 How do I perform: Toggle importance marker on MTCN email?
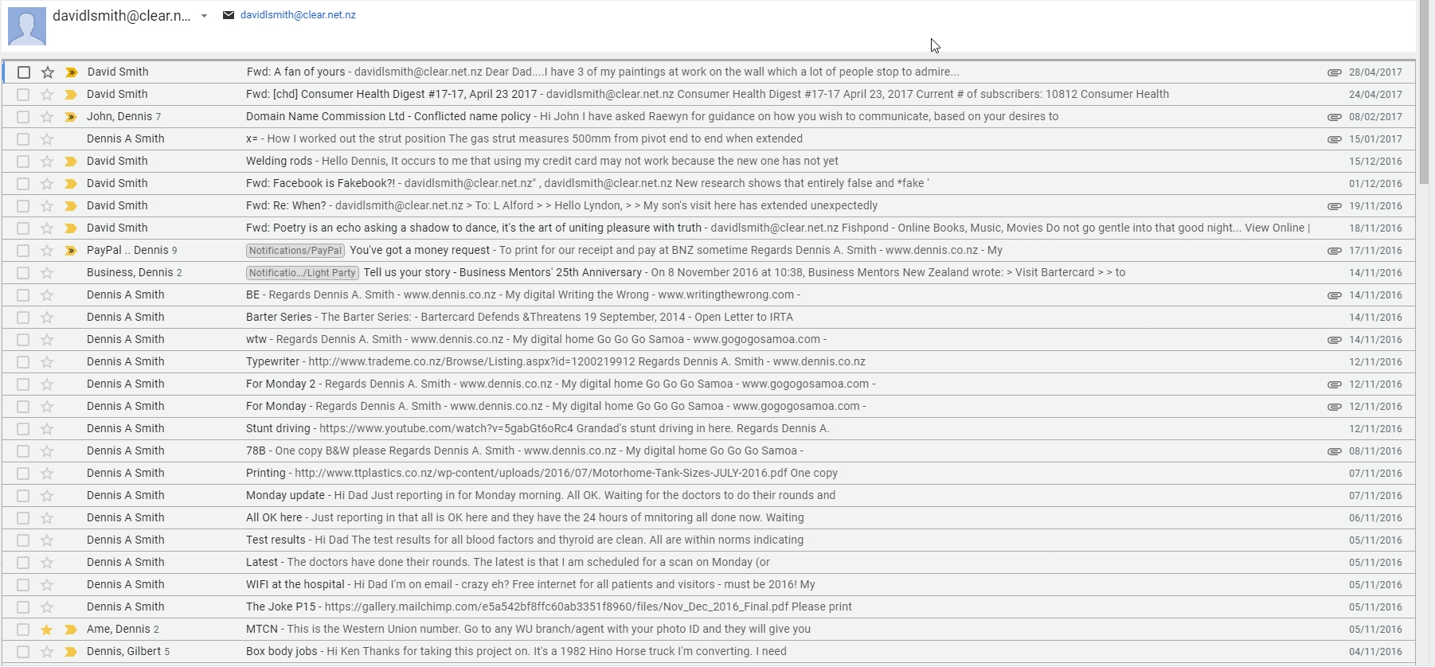(71, 630)
